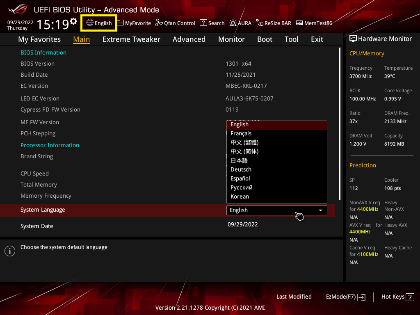Open Extreme Tweaker tab
The height and width of the screenshot is (315, 420).
[131, 39]
